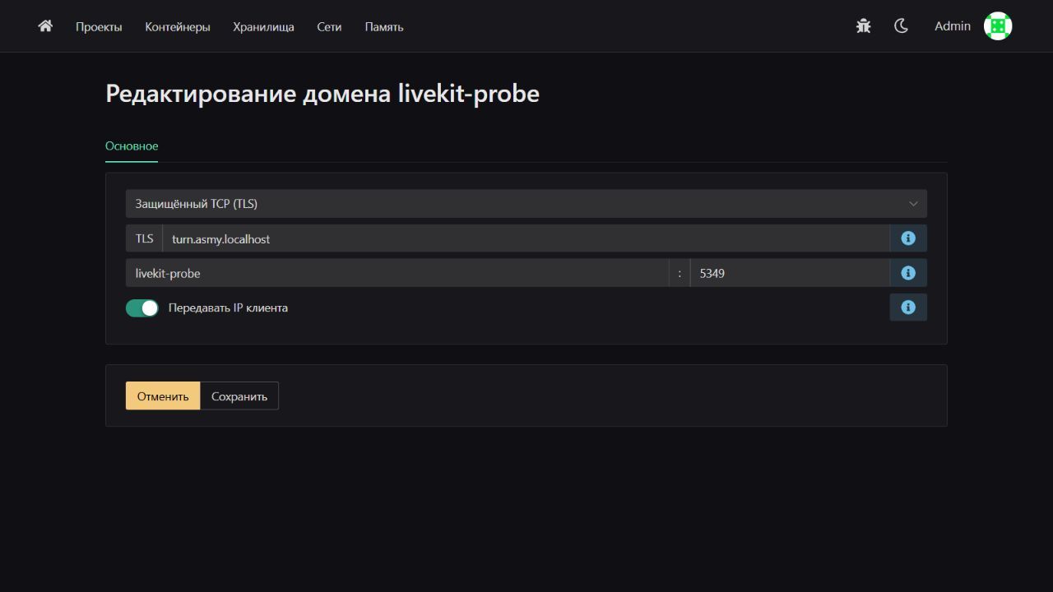Screen dimensions: 1053x592
Task: Navigate to Хранилища
Action: (263, 27)
